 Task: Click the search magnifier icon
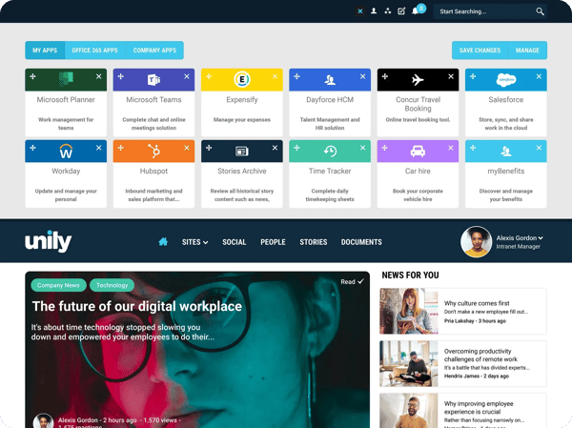click(x=540, y=11)
